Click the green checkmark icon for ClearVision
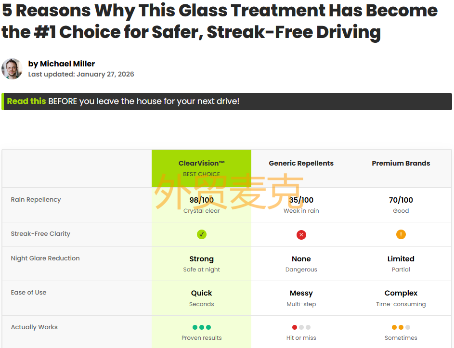This screenshot has height=348, width=454. (201, 234)
